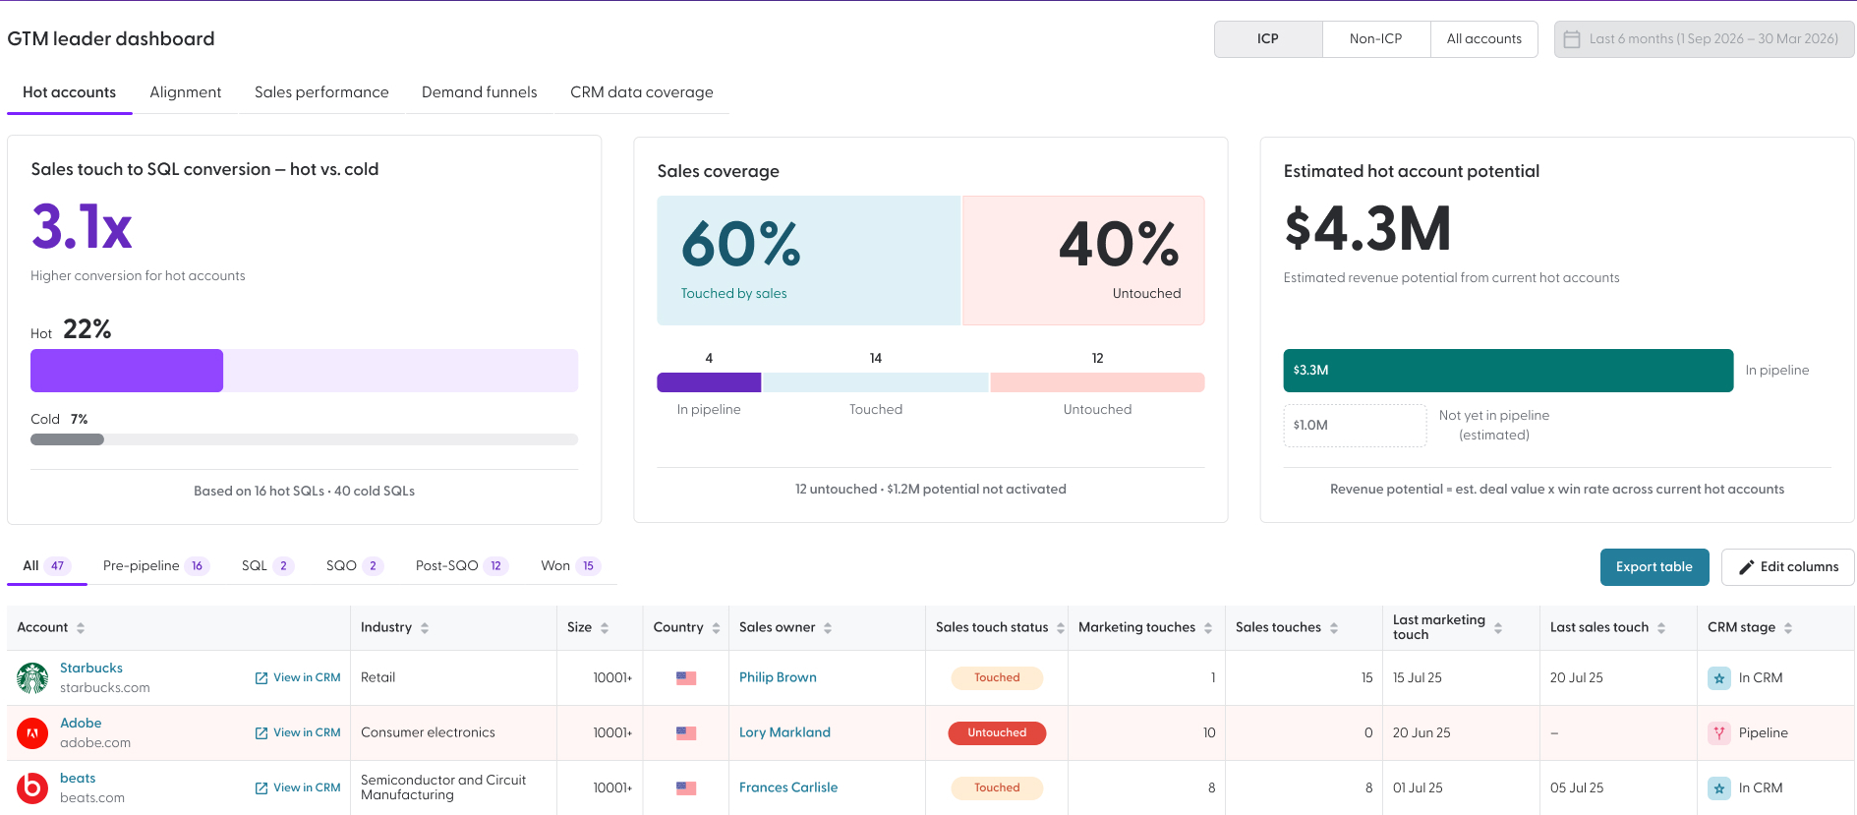Click the In CRM star icon for Starbucks
The height and width of the screenshot is (815, 1857).
[x=1719, y=678]
